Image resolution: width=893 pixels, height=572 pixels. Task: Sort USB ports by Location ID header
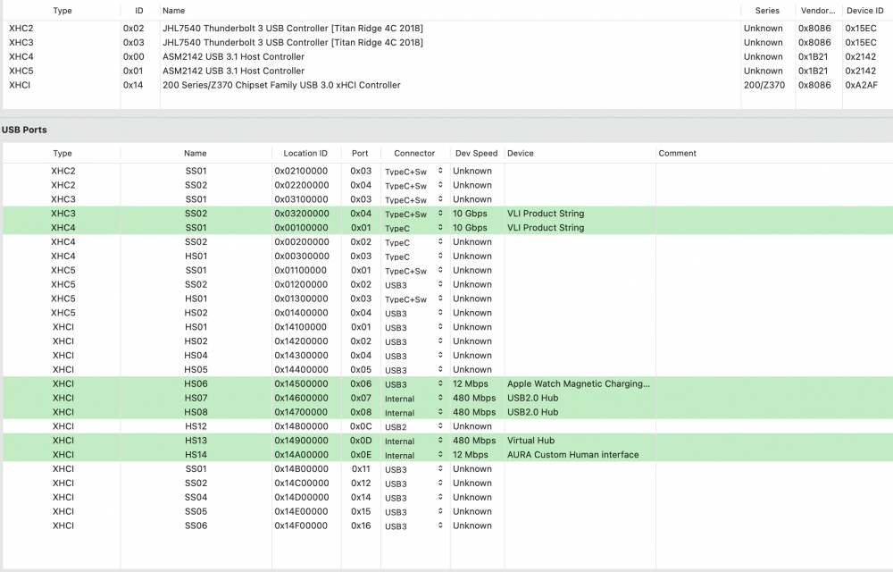coord(305,153)
